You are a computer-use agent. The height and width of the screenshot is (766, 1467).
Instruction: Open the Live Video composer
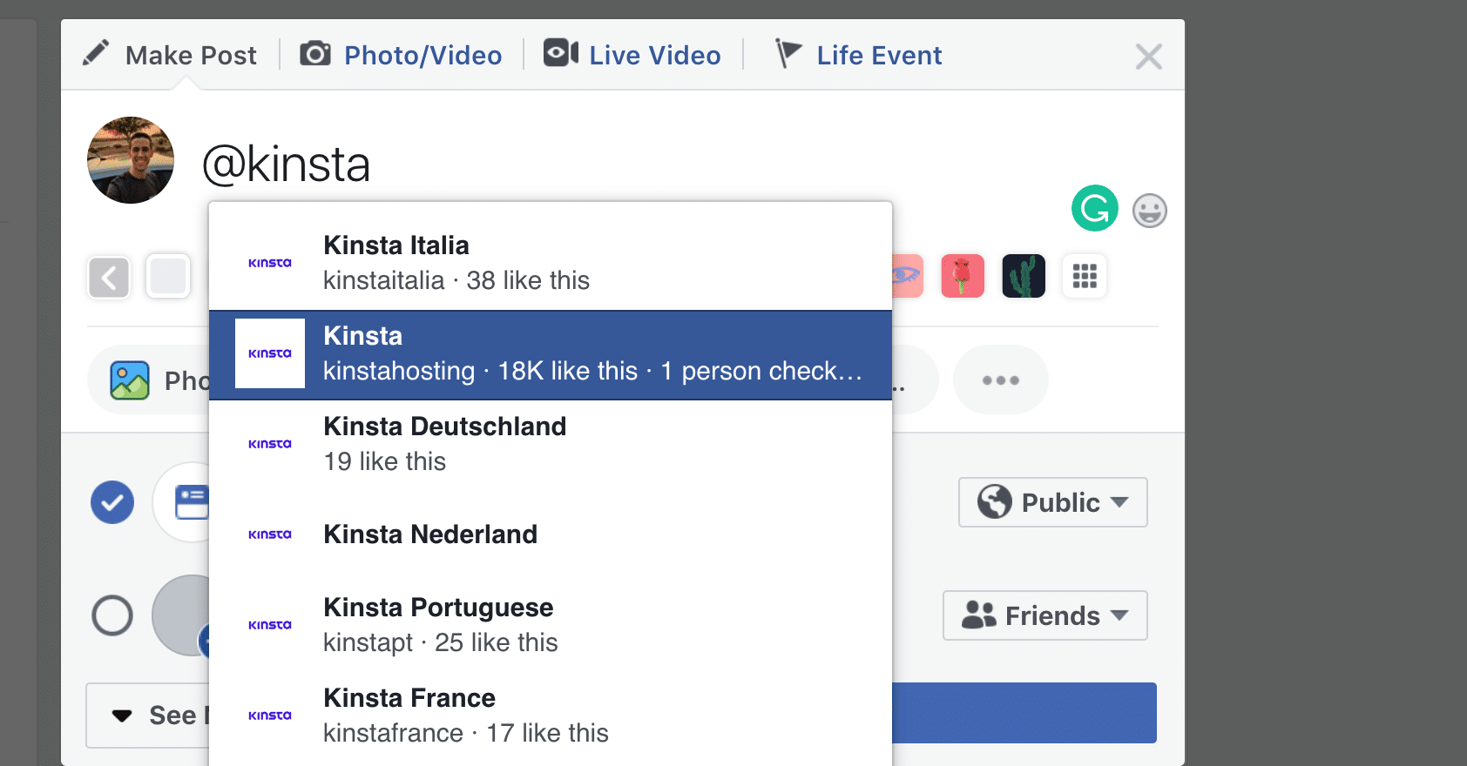click(x=633, y=54)
